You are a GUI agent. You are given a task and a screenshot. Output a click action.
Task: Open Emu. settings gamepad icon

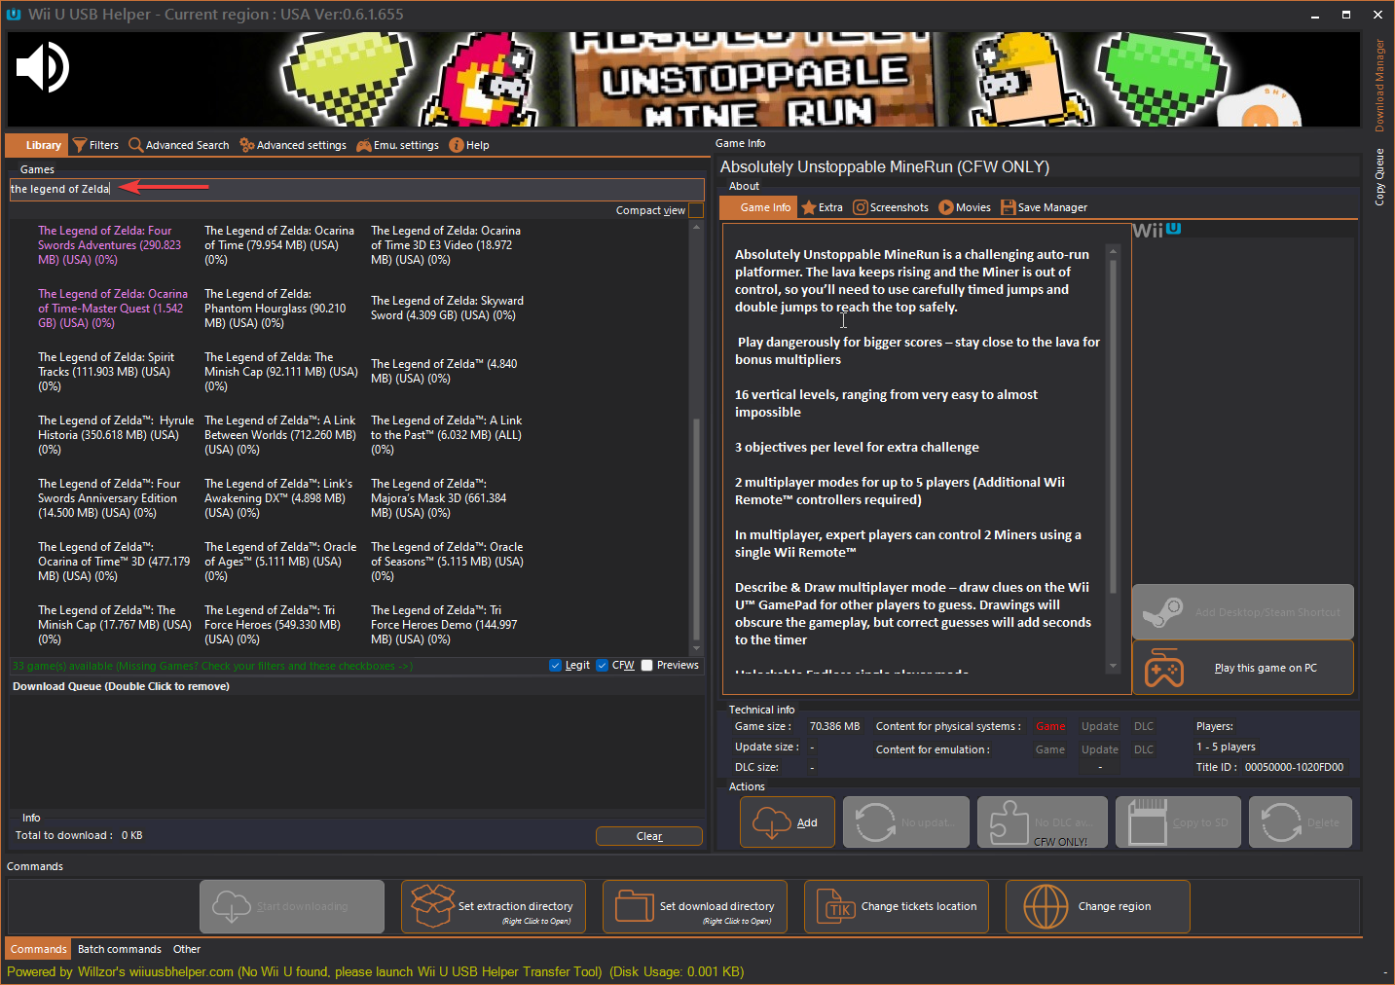364,145
